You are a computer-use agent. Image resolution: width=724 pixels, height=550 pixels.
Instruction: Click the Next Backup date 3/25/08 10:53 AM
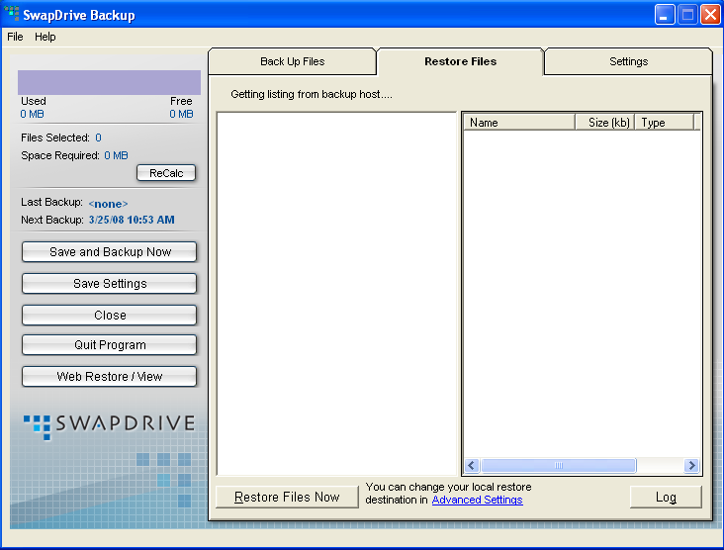tap(132, 220)
